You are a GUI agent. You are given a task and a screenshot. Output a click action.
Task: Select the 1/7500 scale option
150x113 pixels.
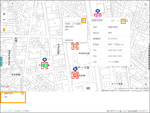[x=25, y=111]
